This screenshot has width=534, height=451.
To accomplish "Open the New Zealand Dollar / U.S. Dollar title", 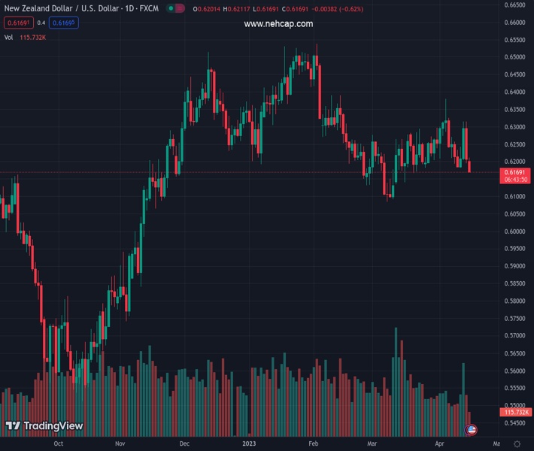I will click(x=81, y=8).
